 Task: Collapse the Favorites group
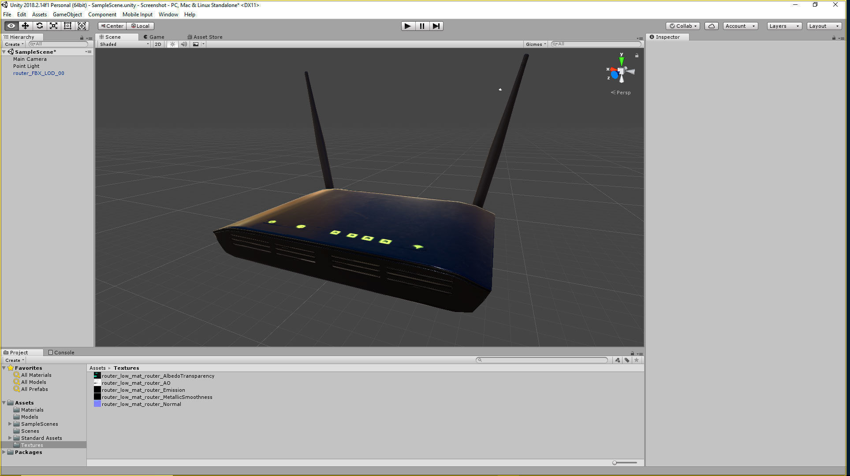[4, 368]
